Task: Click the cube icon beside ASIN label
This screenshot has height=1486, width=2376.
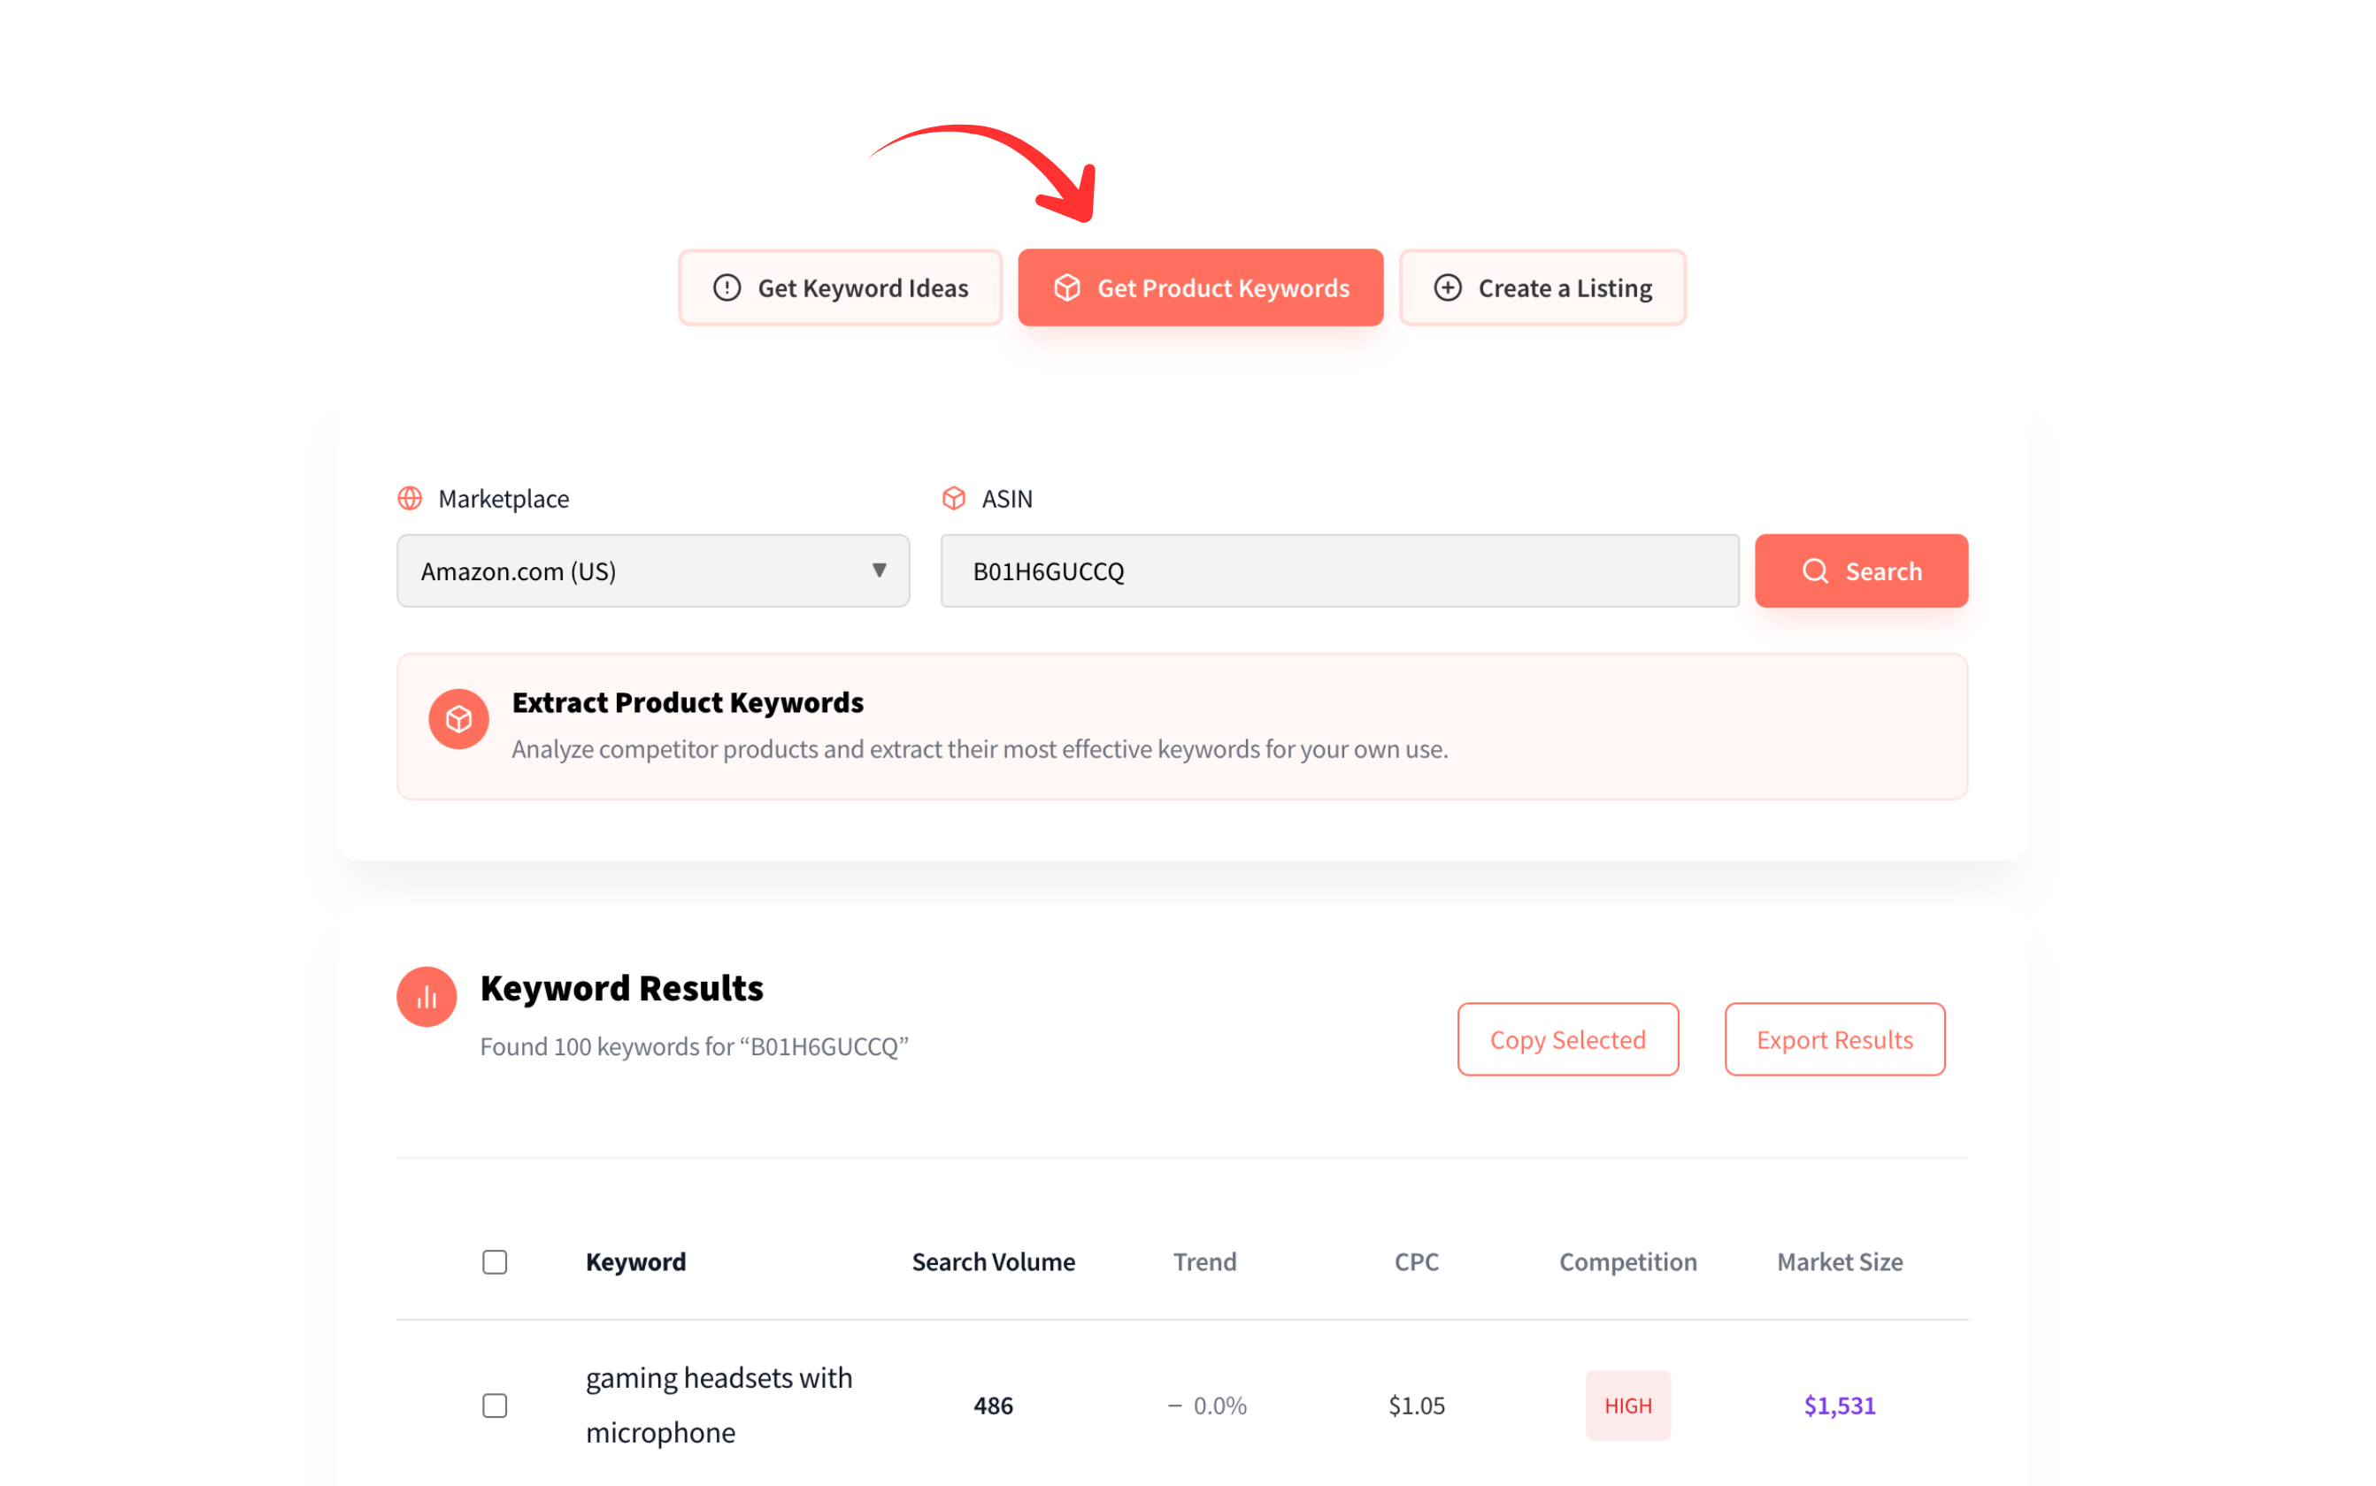Action: 954,498
